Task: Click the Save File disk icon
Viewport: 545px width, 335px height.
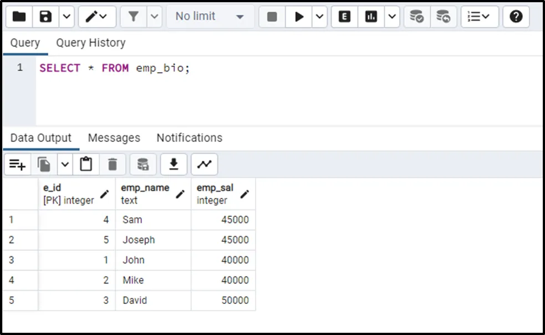Action: point(46,17)
